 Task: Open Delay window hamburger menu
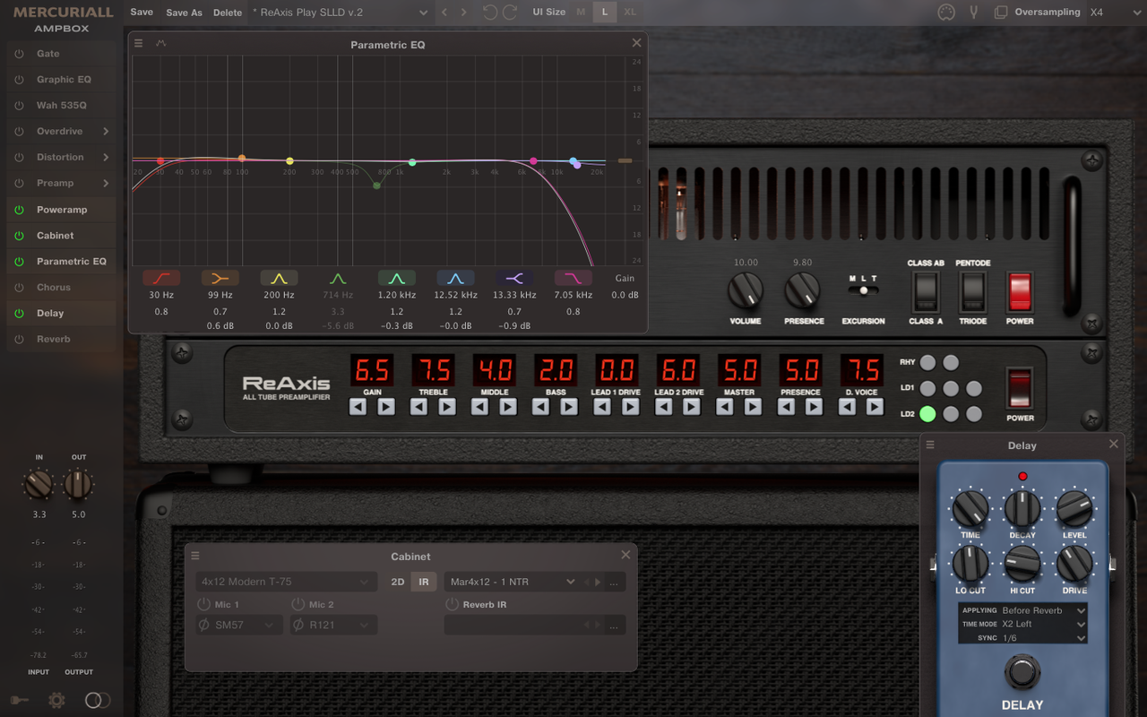(x=930, y=445)
